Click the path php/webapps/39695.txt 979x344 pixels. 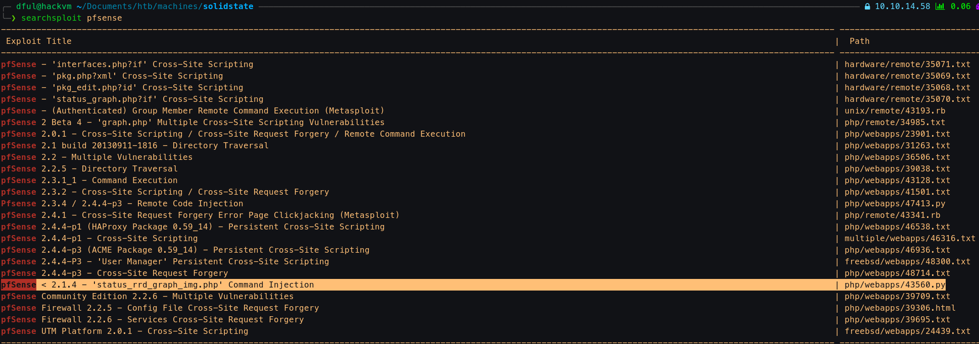click(898, 320)
